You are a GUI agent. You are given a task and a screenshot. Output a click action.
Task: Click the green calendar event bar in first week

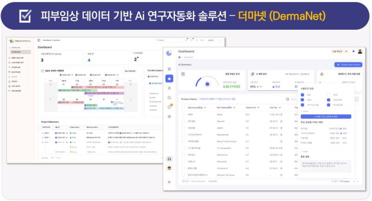click(x=78, y=90)
